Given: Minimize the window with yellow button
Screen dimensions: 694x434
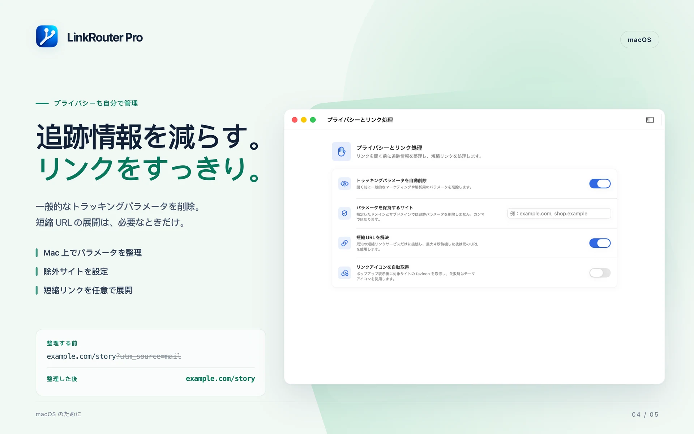Looking at the screenshot, I should 304,120.
